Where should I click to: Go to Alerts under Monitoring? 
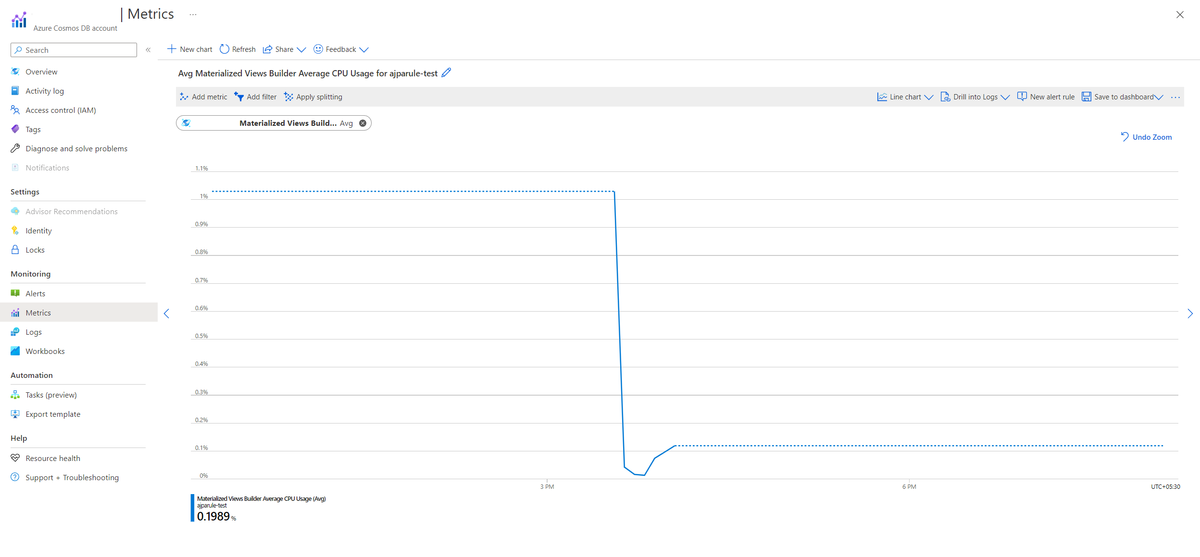click(35, 294)
